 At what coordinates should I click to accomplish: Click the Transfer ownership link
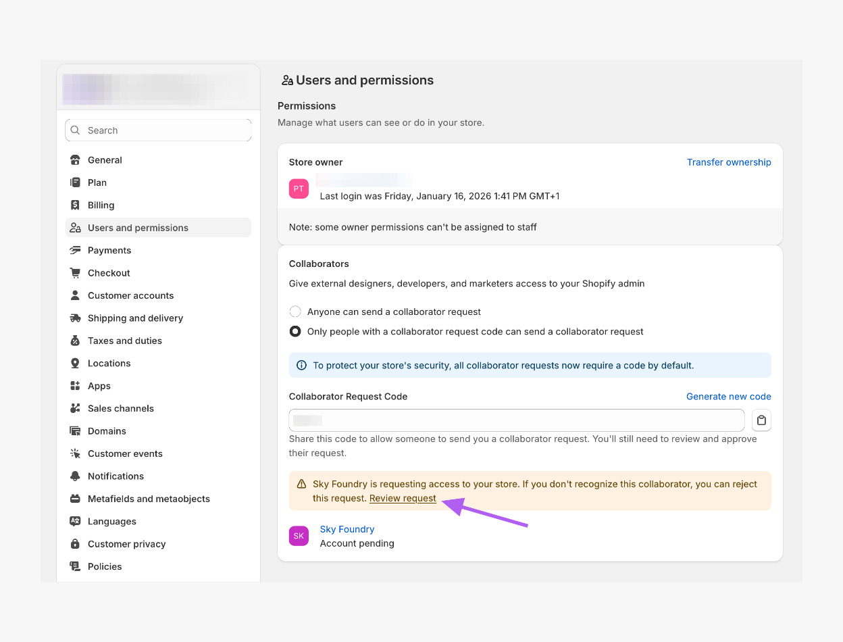coord(728,162)
